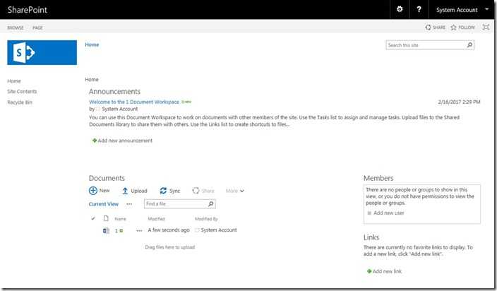Click the SharePoint brand title
Viewport: 497px width, 291px height.
pyautogui.click(x=28, y=10)
